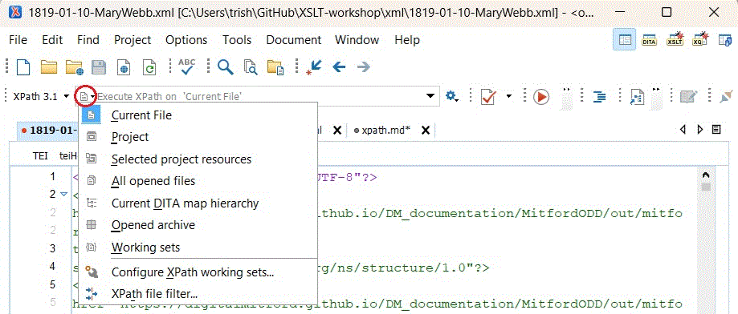Viewport: 738px width, 314px height.
Task: Choose Current File scope option
Action: [198, 115]
